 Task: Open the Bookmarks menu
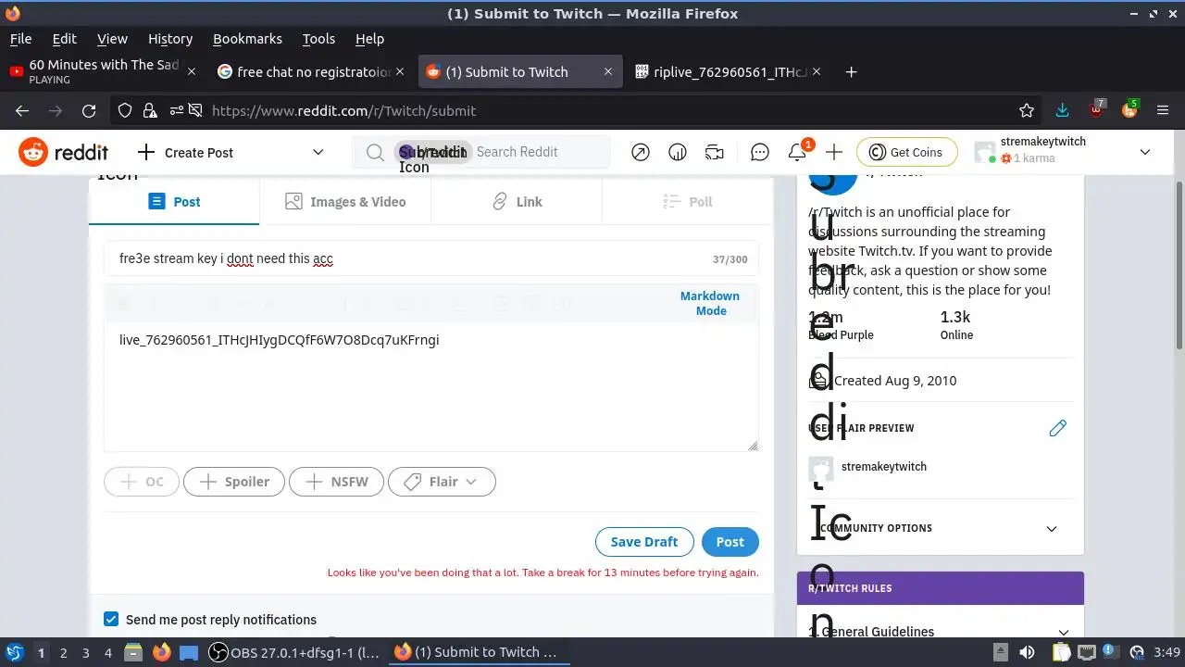pos(247,39)
